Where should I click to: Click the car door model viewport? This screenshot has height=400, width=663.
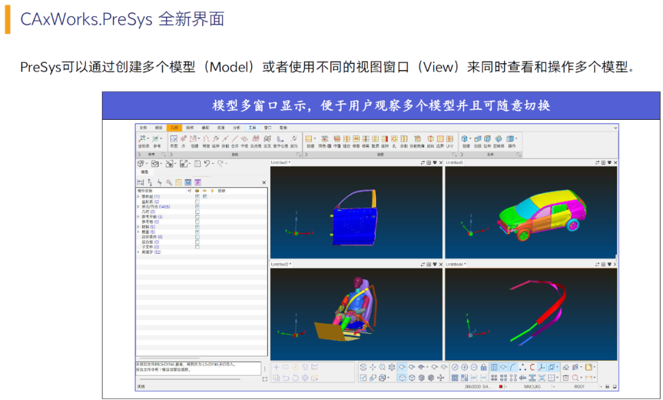(x=356, y=212)
